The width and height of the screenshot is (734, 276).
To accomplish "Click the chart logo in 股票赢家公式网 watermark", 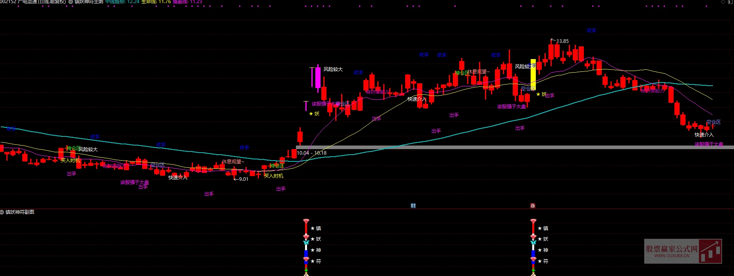I will pyautogui.click(x=710, y=251).
